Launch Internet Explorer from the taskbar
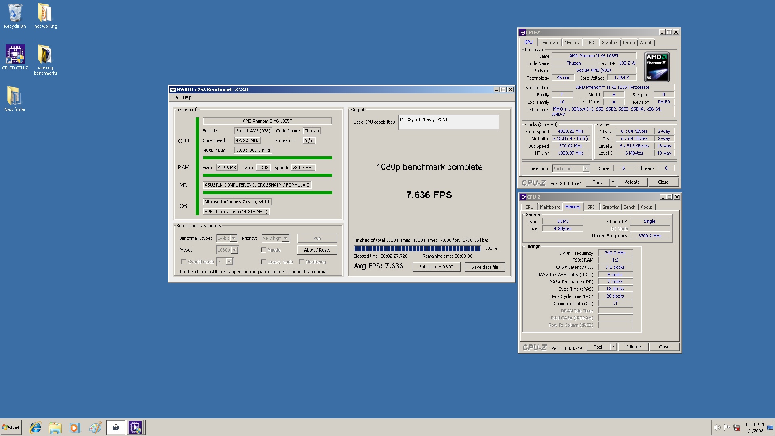This screenshot has width=775, height=436. [x=36, y=428]
